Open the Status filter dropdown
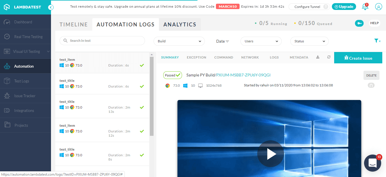Image resolution: width=386 pixels, height=177 pixels. [x=309, y=41]
